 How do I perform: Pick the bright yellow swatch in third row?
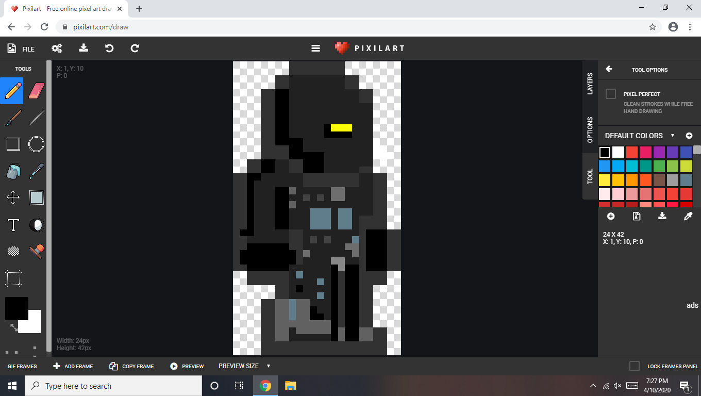click(x=605, y=180)
